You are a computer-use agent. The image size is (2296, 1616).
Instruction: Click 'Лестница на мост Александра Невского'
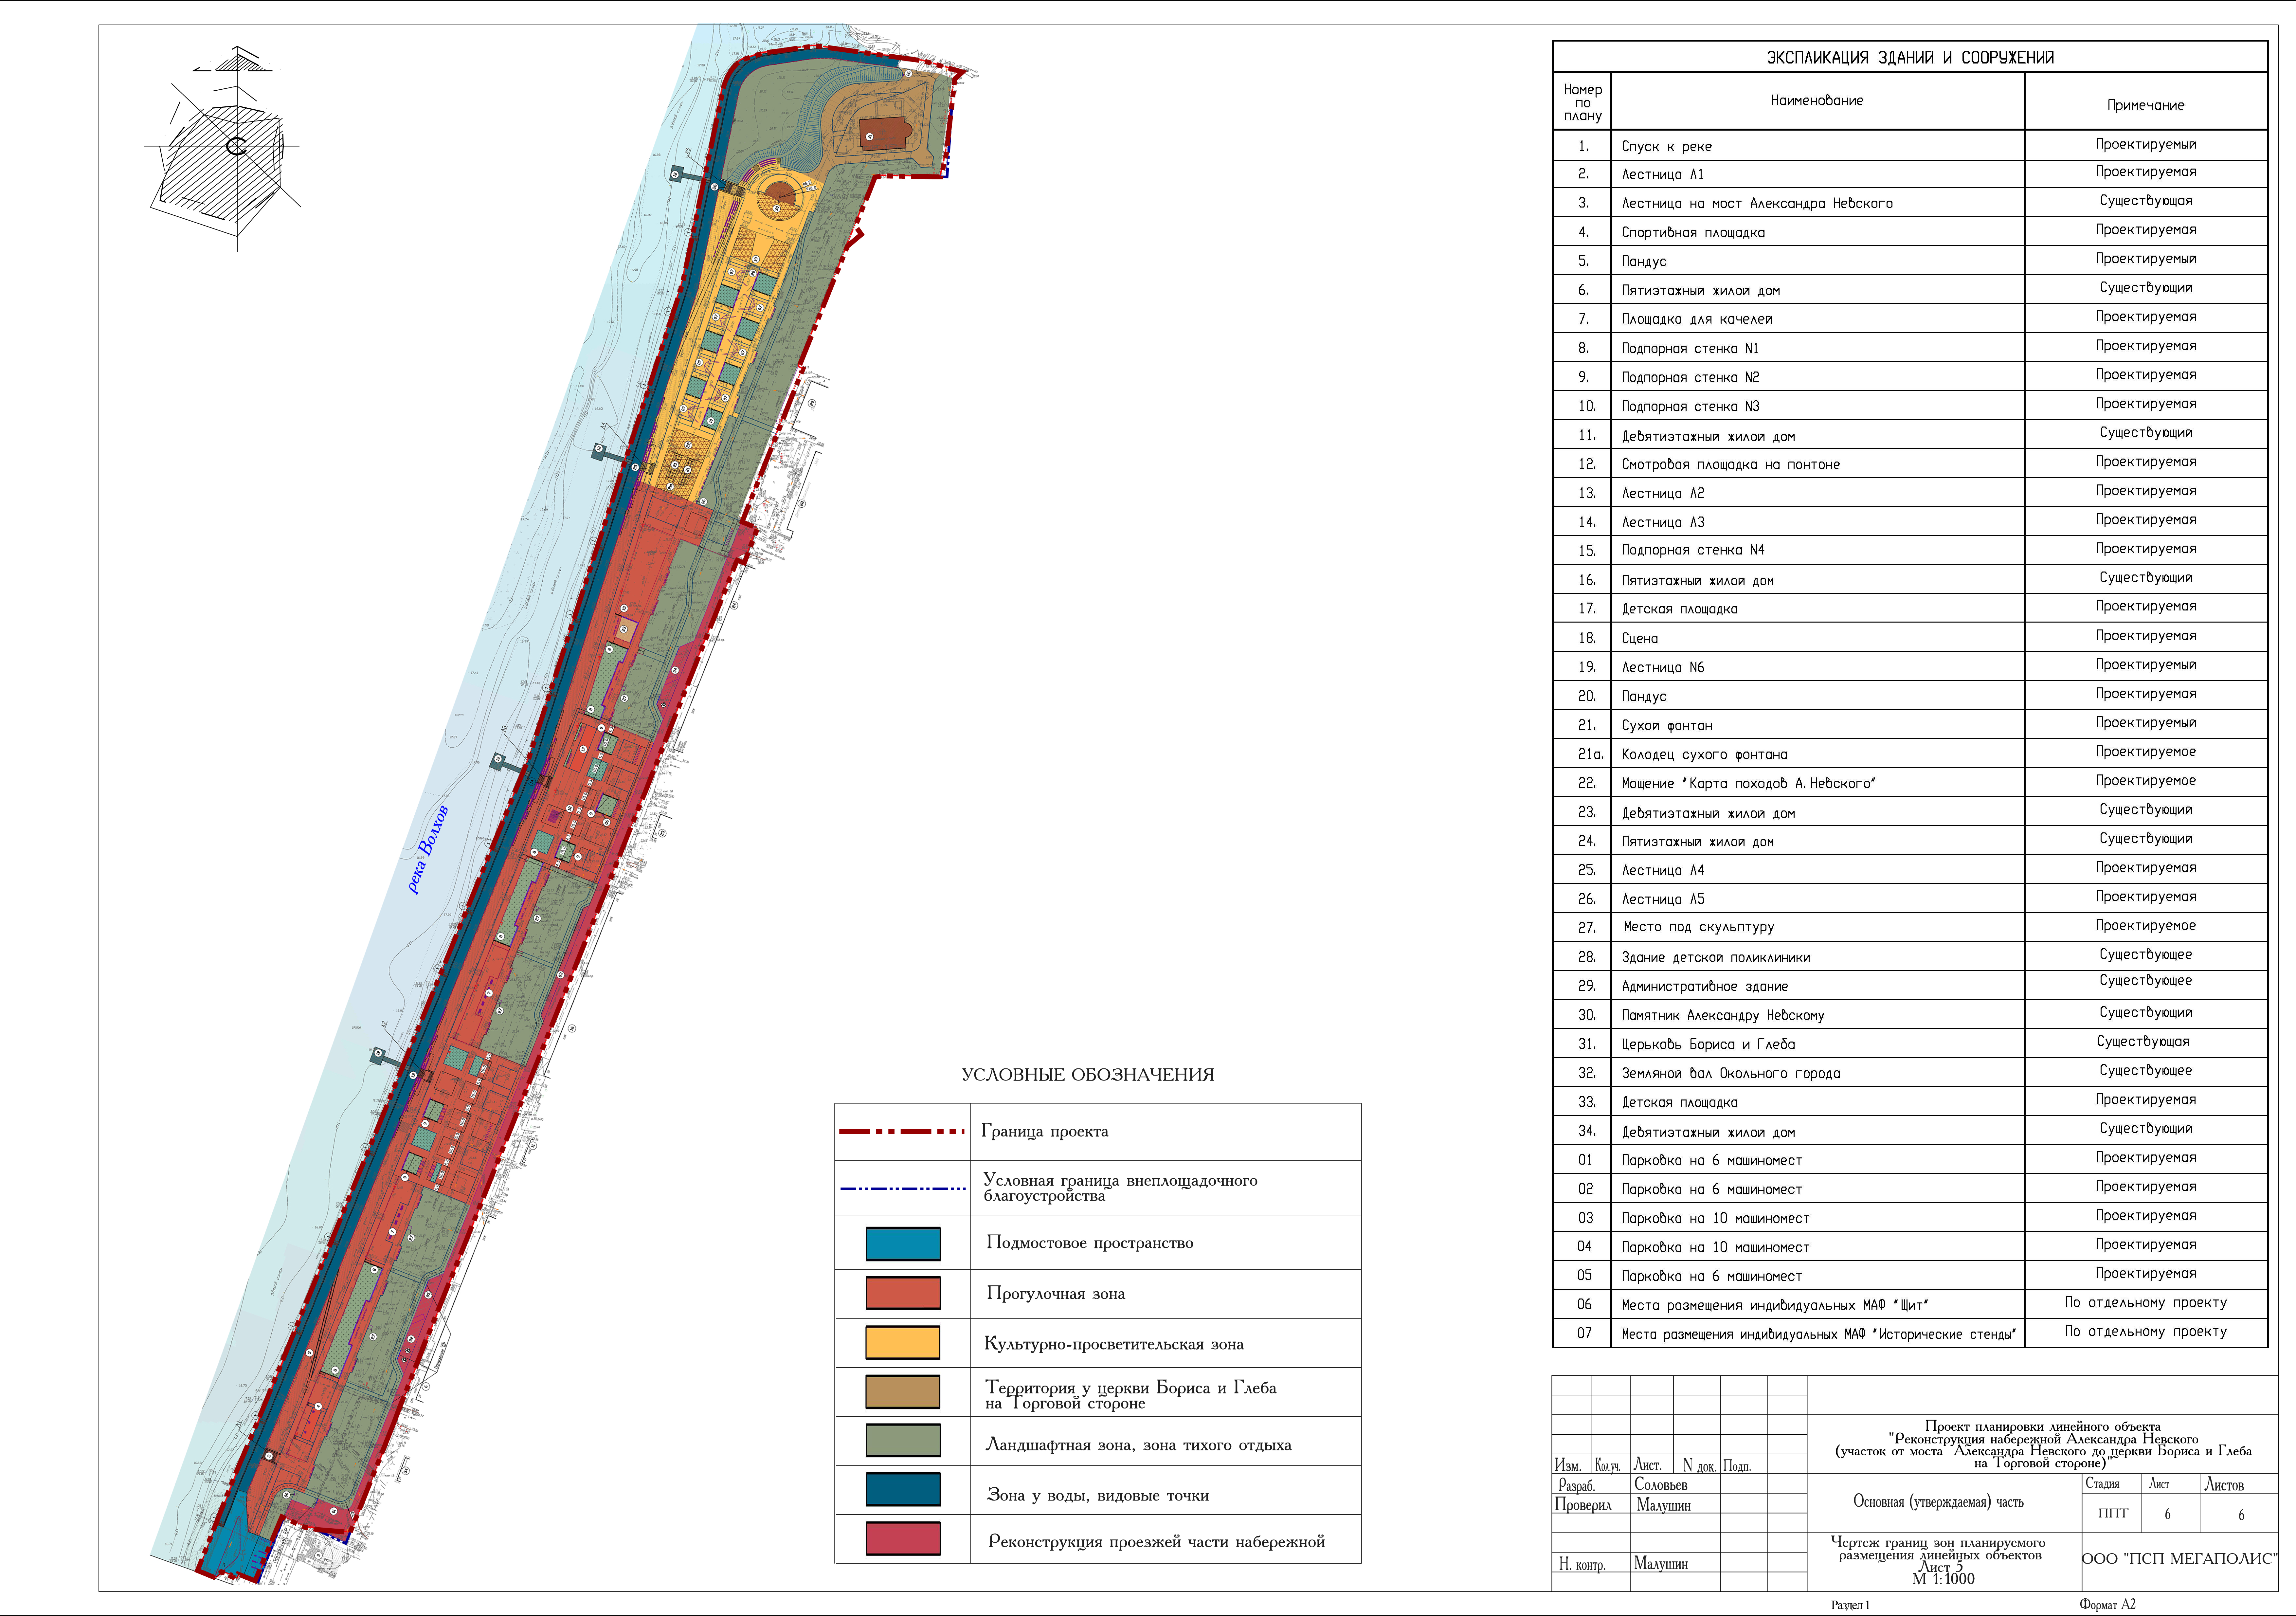click(x=1757, y=203)
